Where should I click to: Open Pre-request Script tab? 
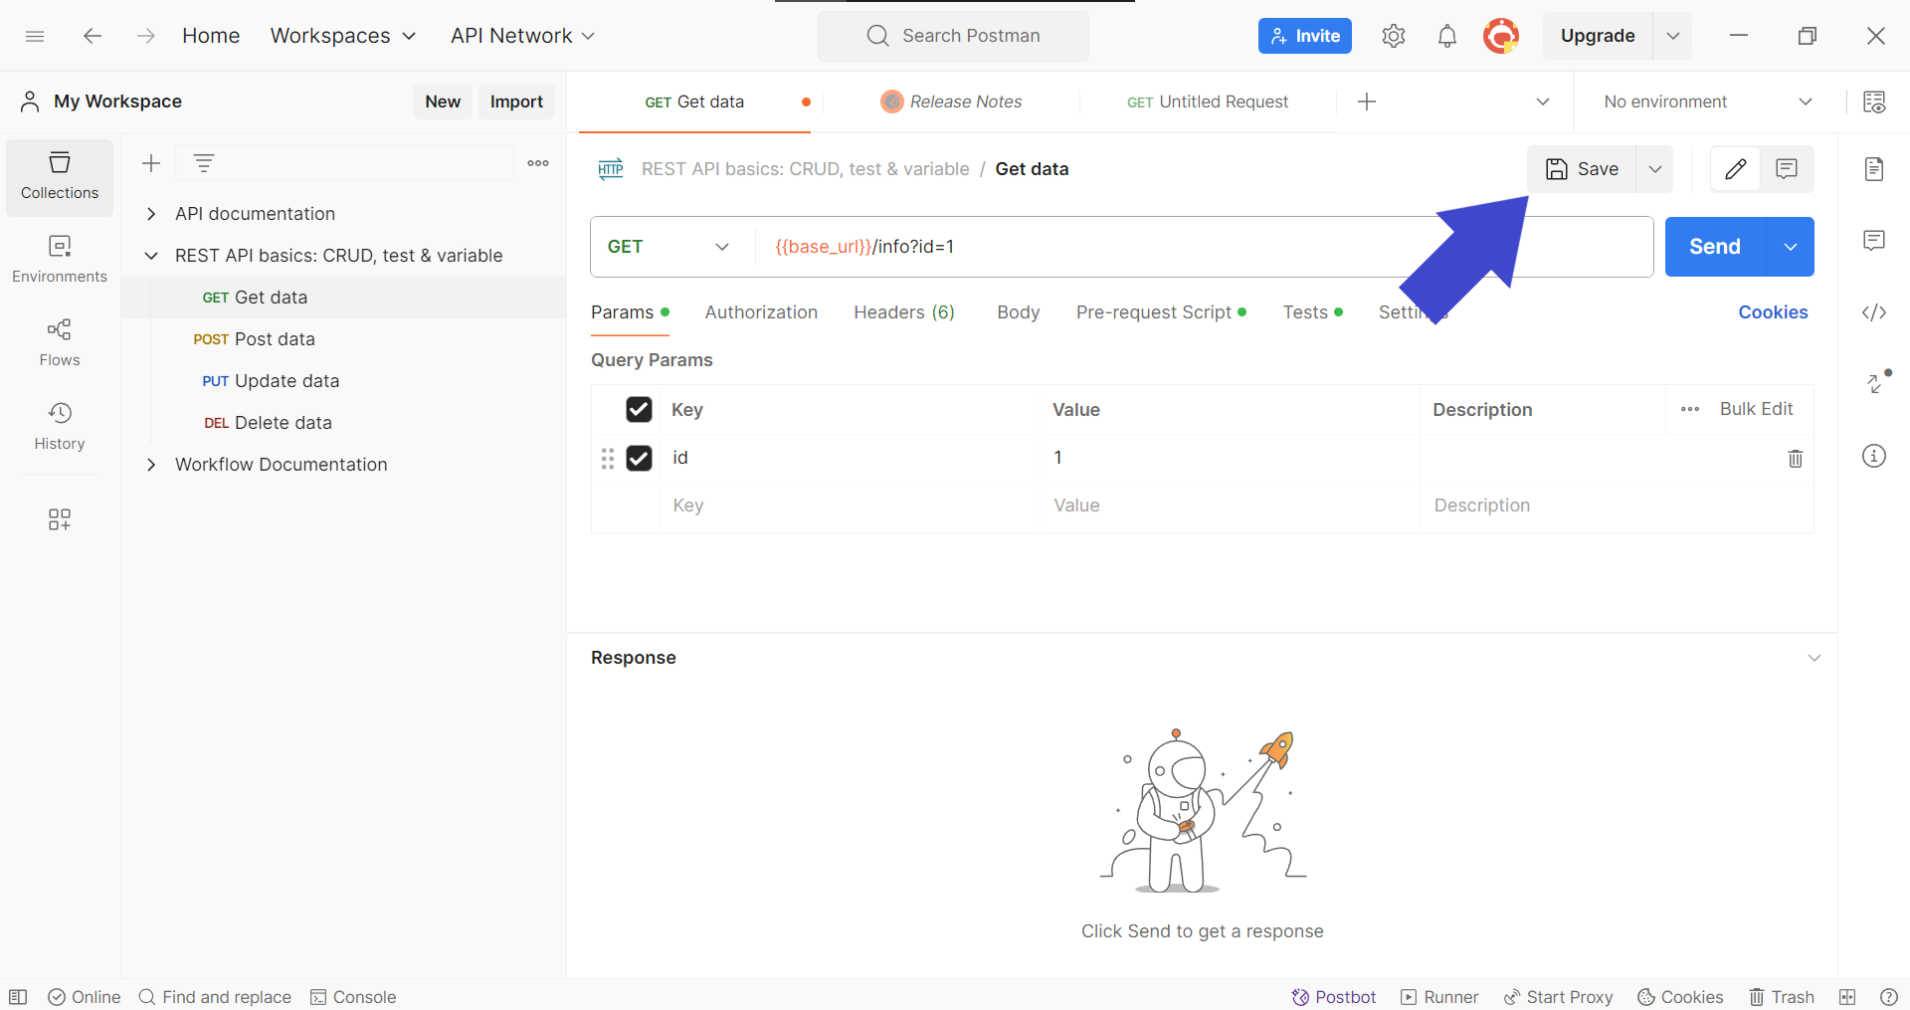coord(1161,312)
